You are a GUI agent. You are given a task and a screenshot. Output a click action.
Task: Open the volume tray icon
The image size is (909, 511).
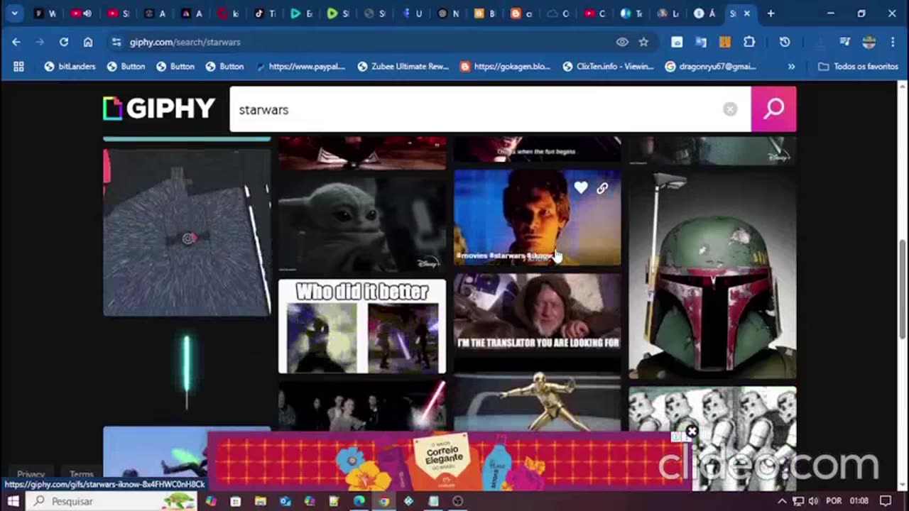click(x=813, y=501)
